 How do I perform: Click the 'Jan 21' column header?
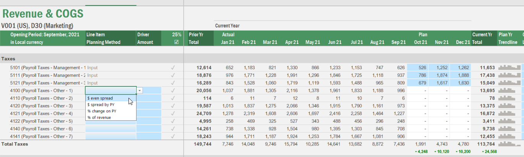click(228, 42)
